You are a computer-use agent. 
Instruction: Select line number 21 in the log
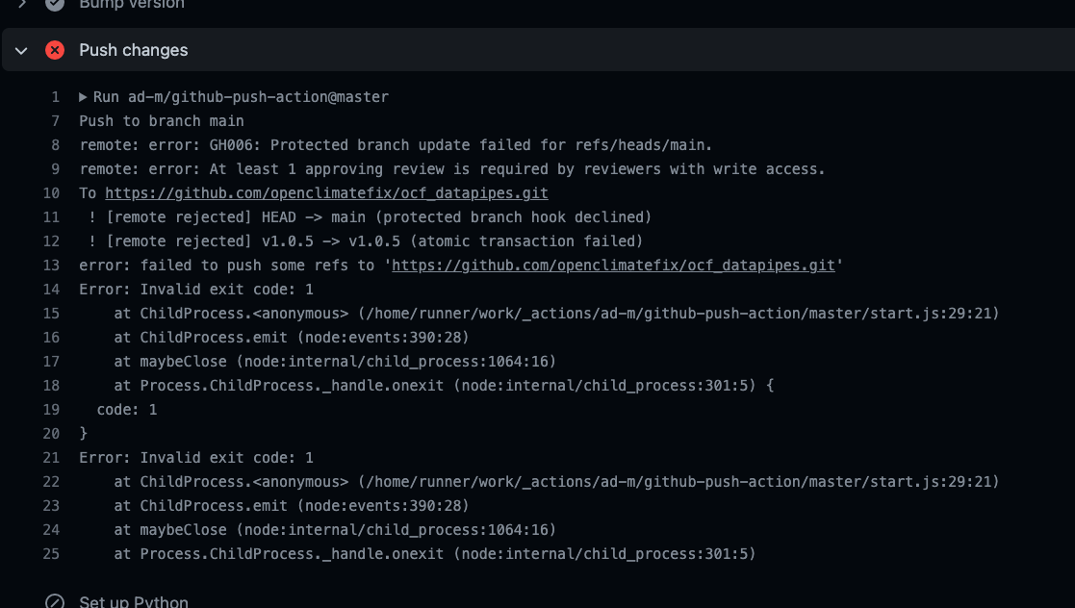[51, 457]
